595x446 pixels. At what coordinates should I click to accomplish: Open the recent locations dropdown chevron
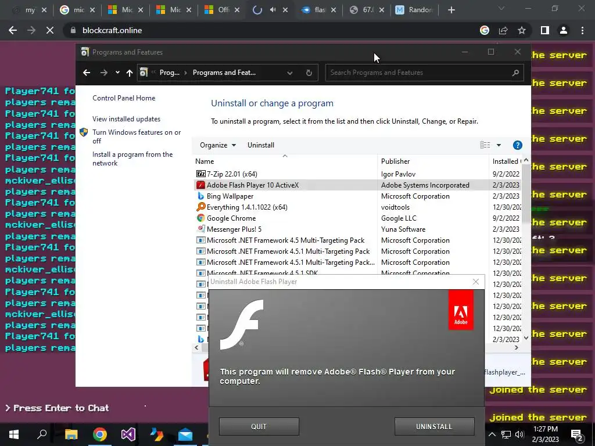pos(117,73)
